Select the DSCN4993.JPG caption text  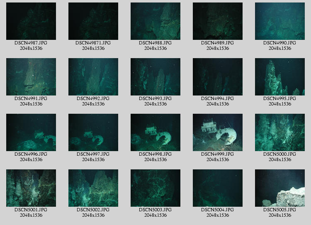[155, 98]
